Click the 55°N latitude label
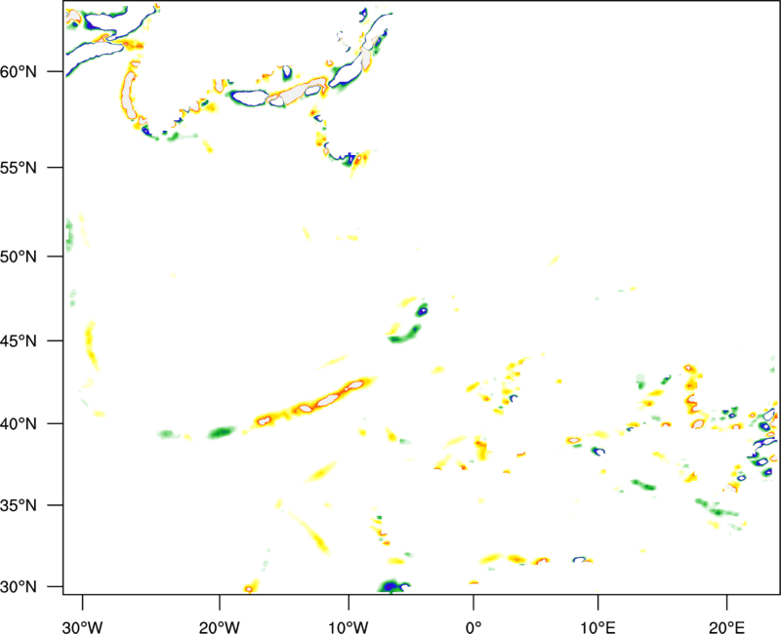Image resolution: width=781 pixels, height=634 pixels. (x=19, y=168)
